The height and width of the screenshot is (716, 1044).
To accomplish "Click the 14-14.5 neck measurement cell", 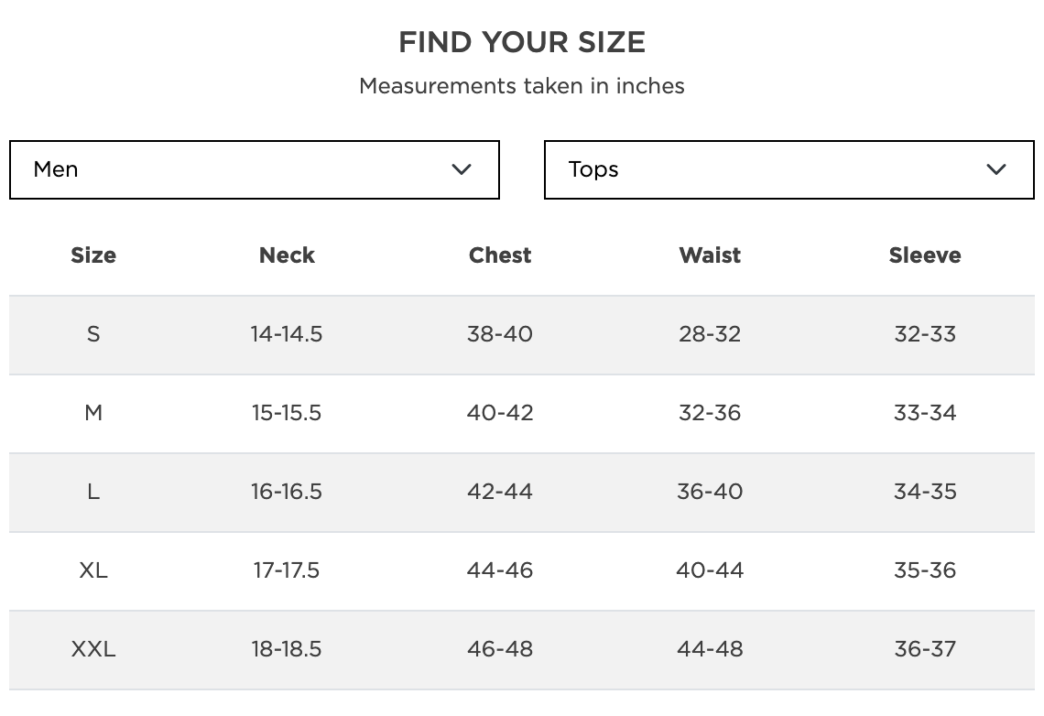I will tap(287, 334).
